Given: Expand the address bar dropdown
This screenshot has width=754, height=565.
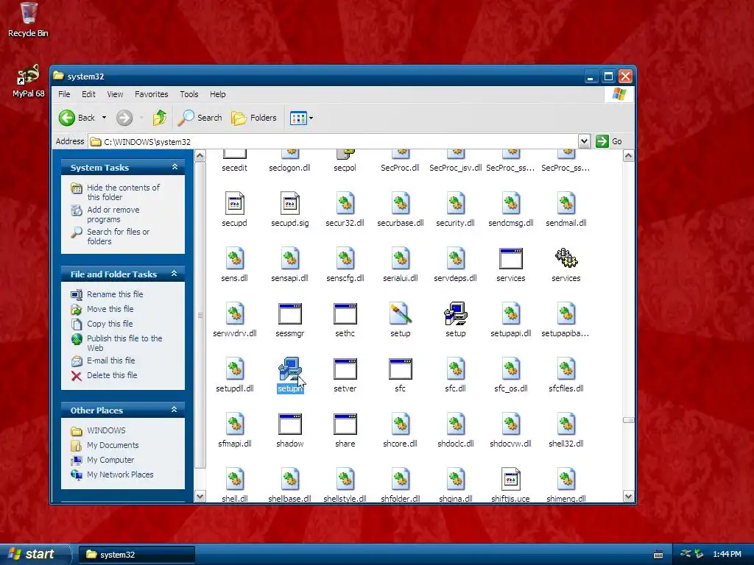Looking at the screenshot, I should pyautogui.click(x=584, y=141).
